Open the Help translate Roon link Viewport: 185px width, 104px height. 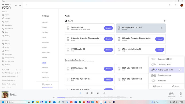(47, 88)
